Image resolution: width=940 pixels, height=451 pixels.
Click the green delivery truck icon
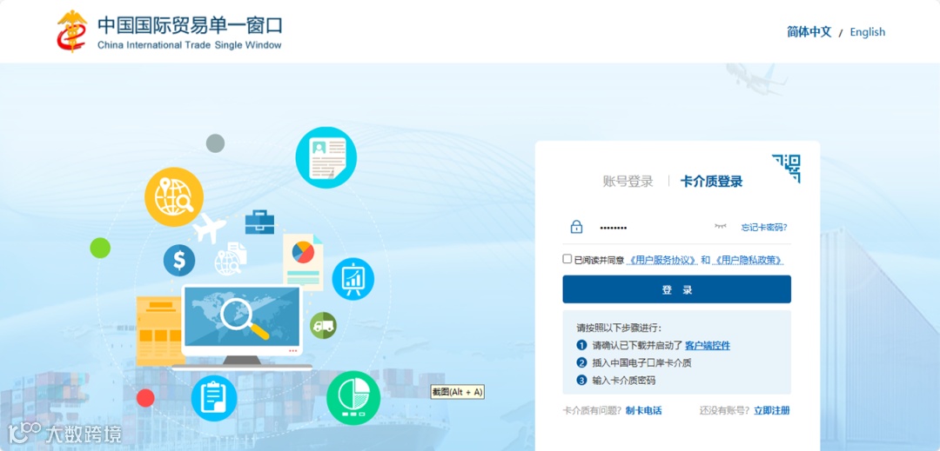click(323, 325)
